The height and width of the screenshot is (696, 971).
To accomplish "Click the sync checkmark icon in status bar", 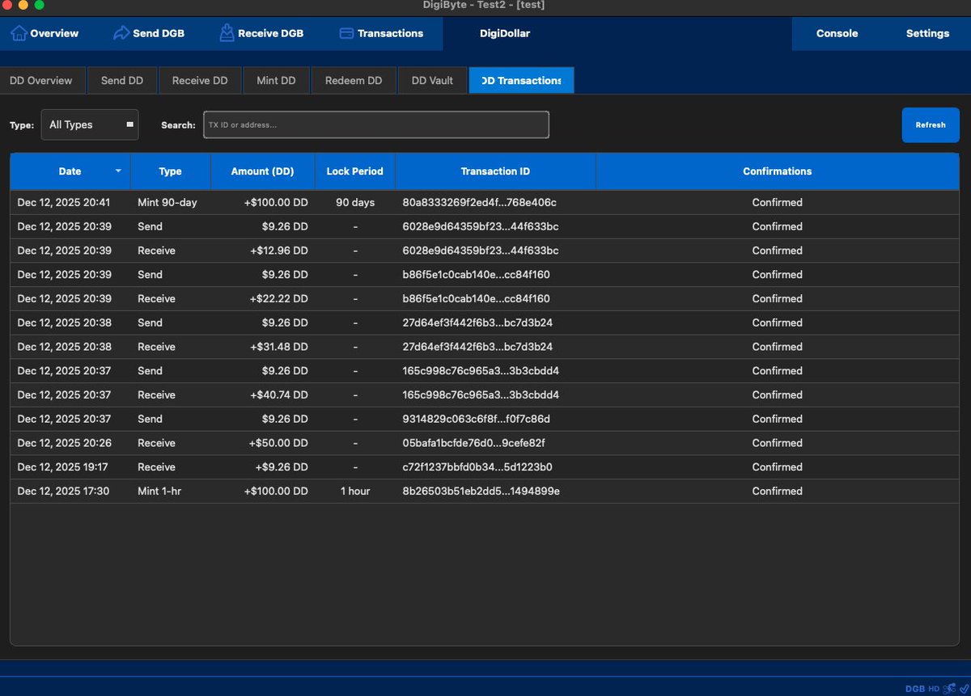I will [963, 688].
